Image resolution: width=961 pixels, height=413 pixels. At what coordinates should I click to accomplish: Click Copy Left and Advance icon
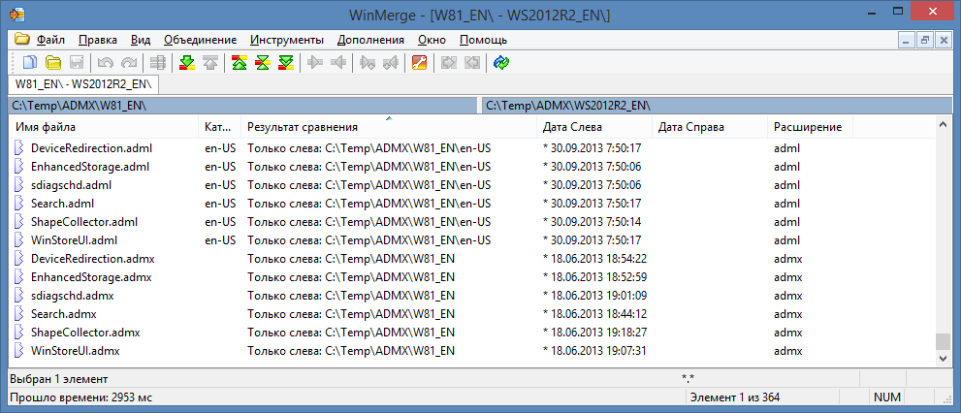pos(391,62)
